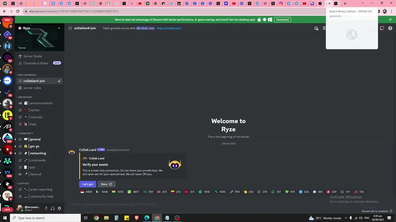Toggle the Pakistan flag reaction 1068
The image size is (396, 222).
click(x=102, y=192)
